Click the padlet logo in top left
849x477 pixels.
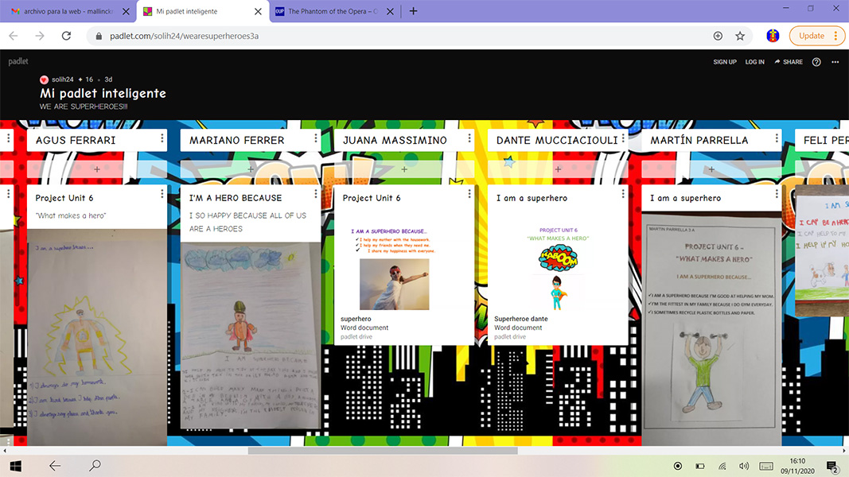pos(18,61)
